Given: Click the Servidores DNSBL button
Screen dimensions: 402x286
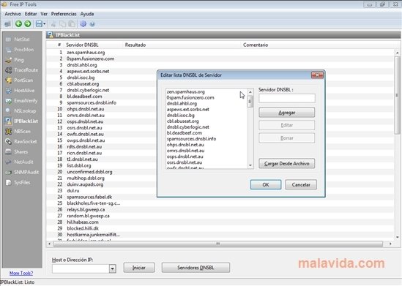Looking at the screenshot, I should click(x=196, y=268).
